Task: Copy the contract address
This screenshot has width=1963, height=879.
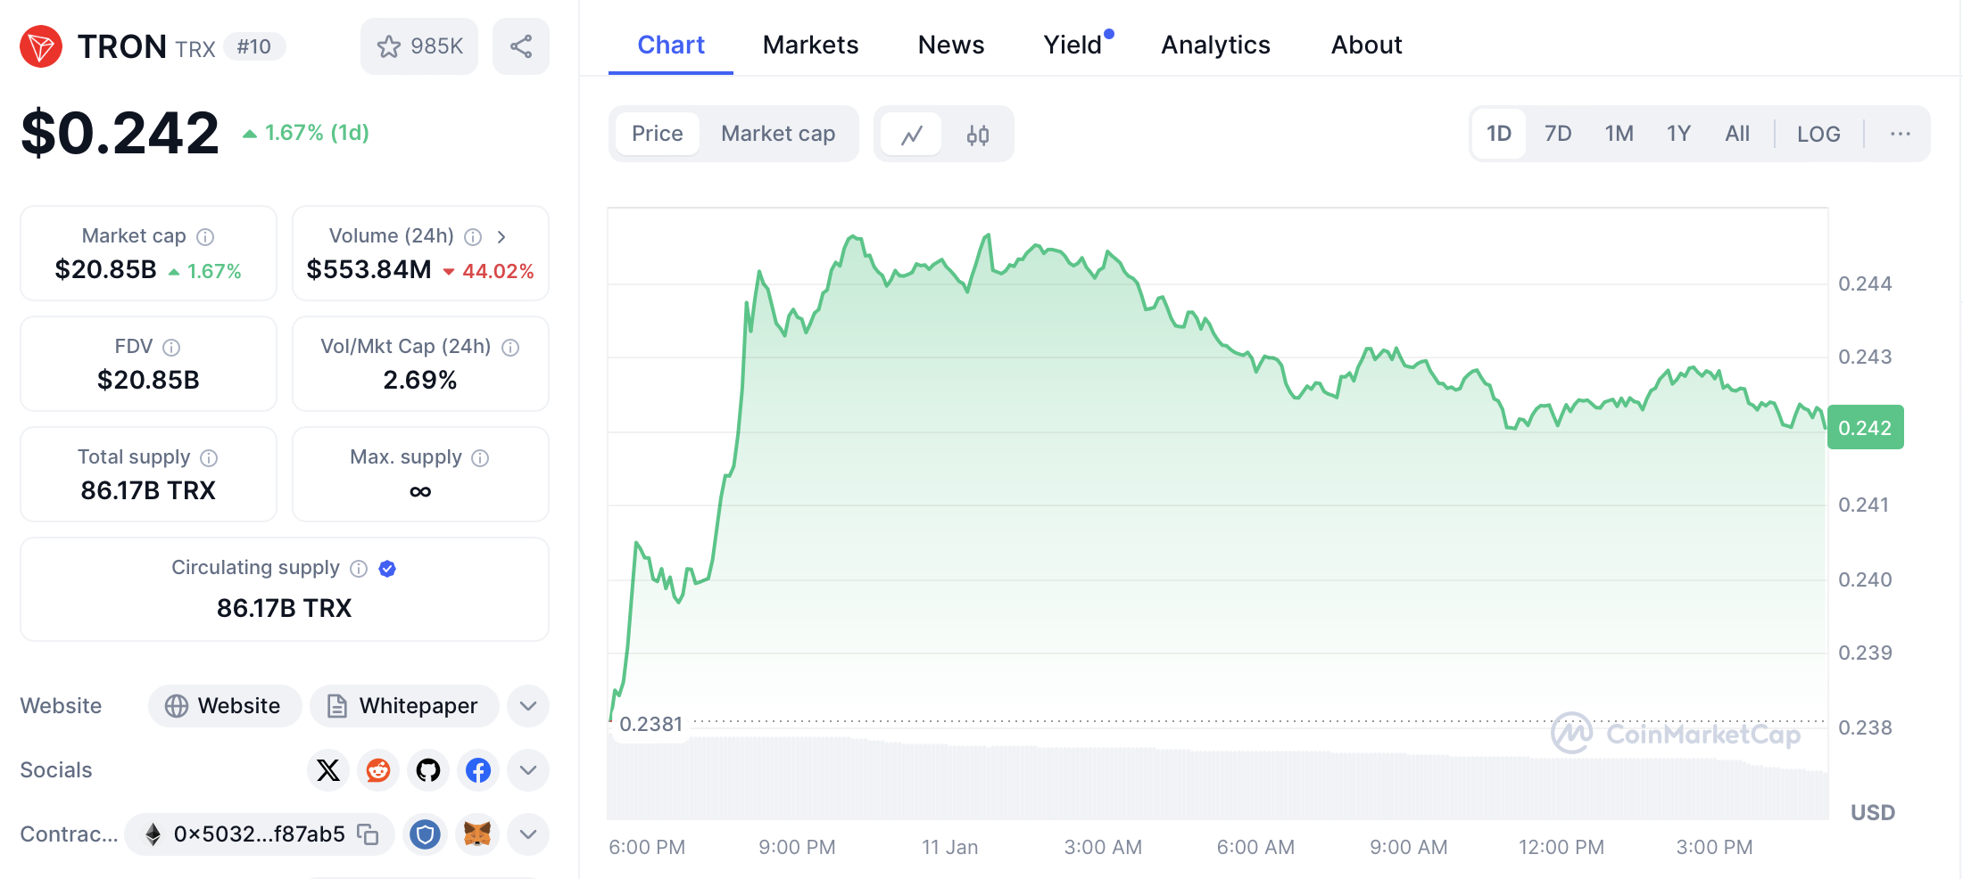Action: point(368,834)
